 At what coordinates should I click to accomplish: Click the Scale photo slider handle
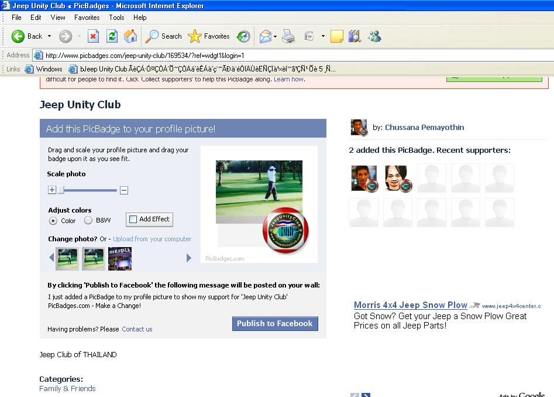click(x=61, y=190)
